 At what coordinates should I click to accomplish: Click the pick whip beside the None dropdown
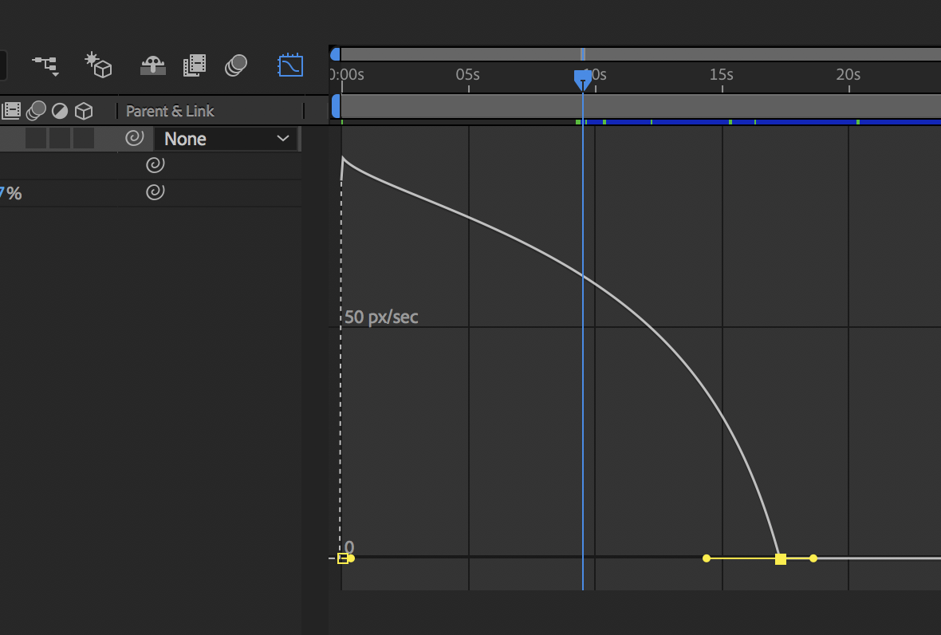[135, 139]
